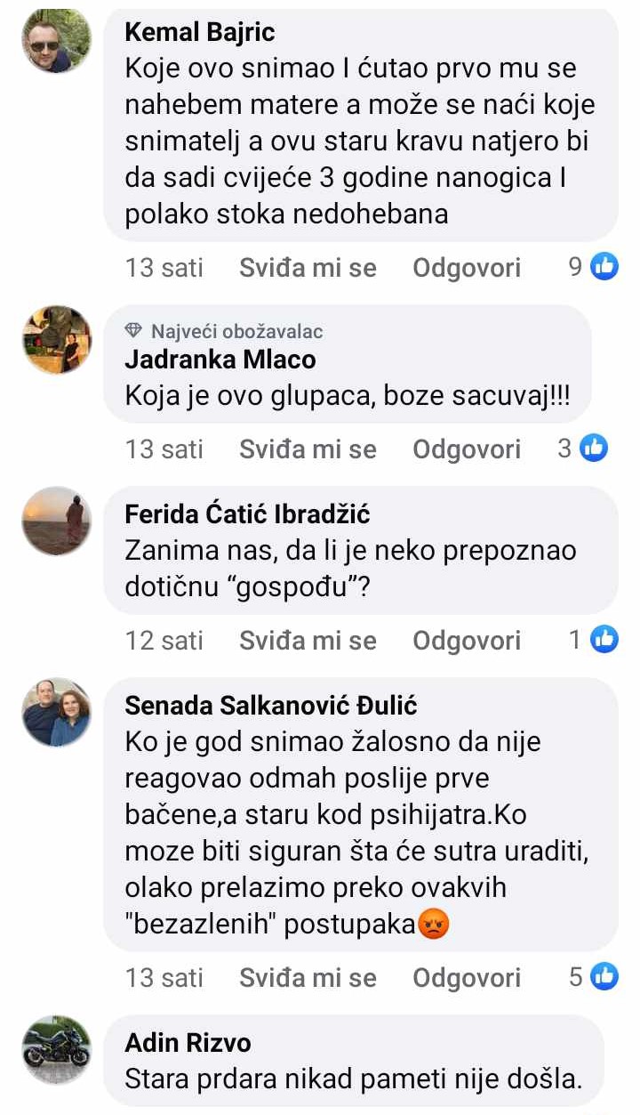Reply to Jadranka Mlaco's comment via Odgovori
Screen dimensions: 640x1115
tap(467, 449)
